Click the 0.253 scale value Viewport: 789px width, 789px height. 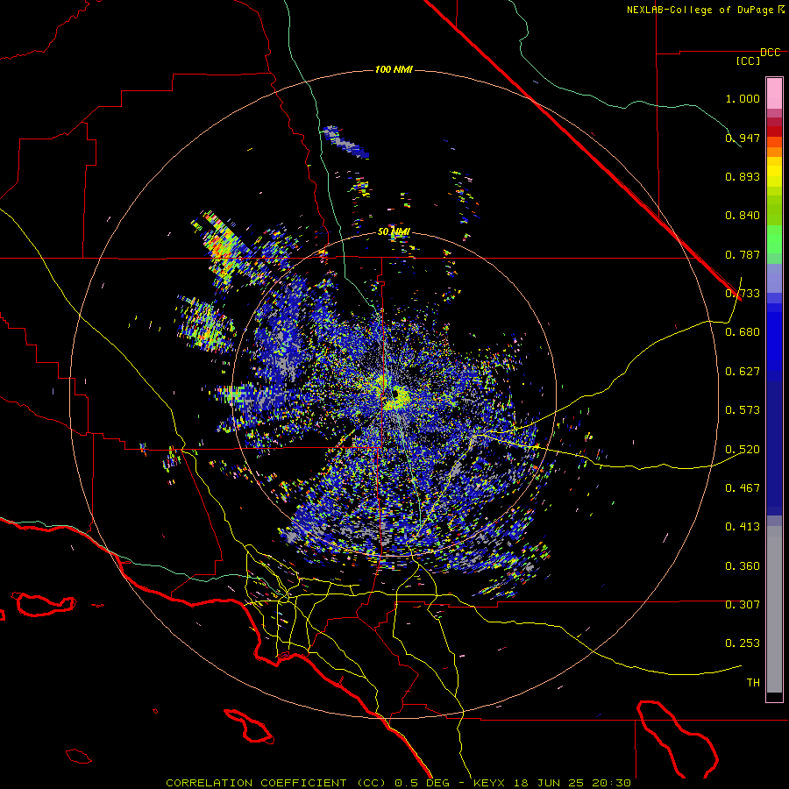click(743, 643)
